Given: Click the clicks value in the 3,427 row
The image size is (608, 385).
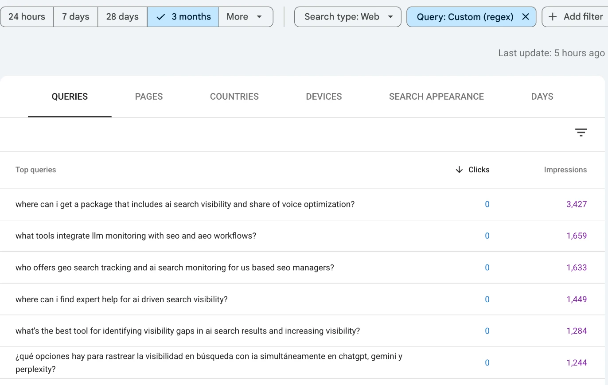Looking at the screenshot, I should [487, 204].
